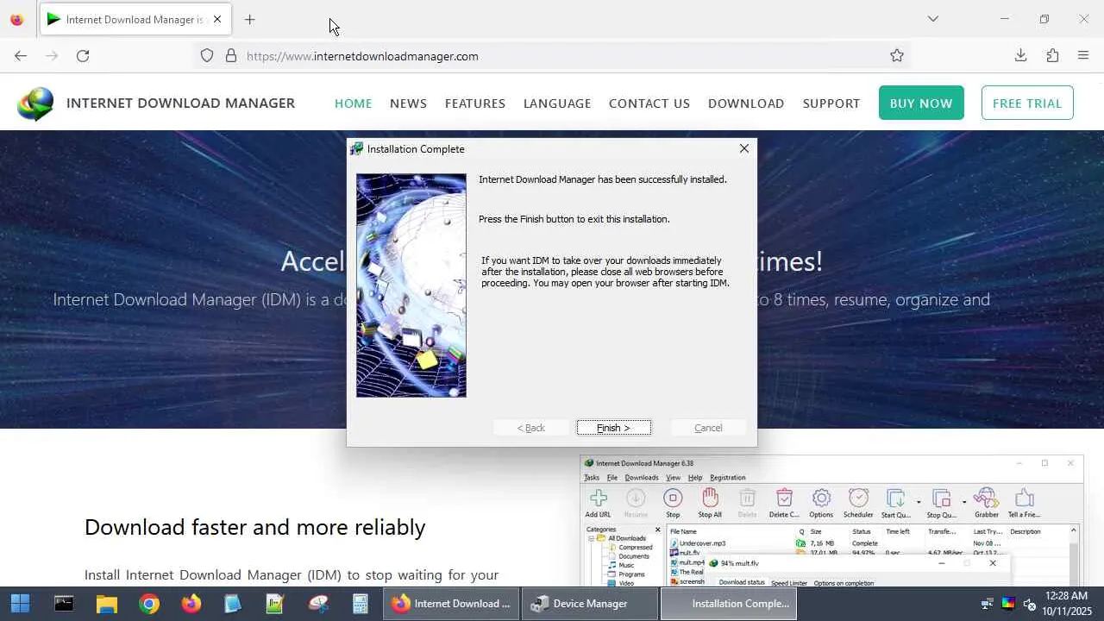The height and width of the screenshot is (621, 1104).
Task: Open the network tray icon
Action: pyautogui.click(x=988, y=604)
